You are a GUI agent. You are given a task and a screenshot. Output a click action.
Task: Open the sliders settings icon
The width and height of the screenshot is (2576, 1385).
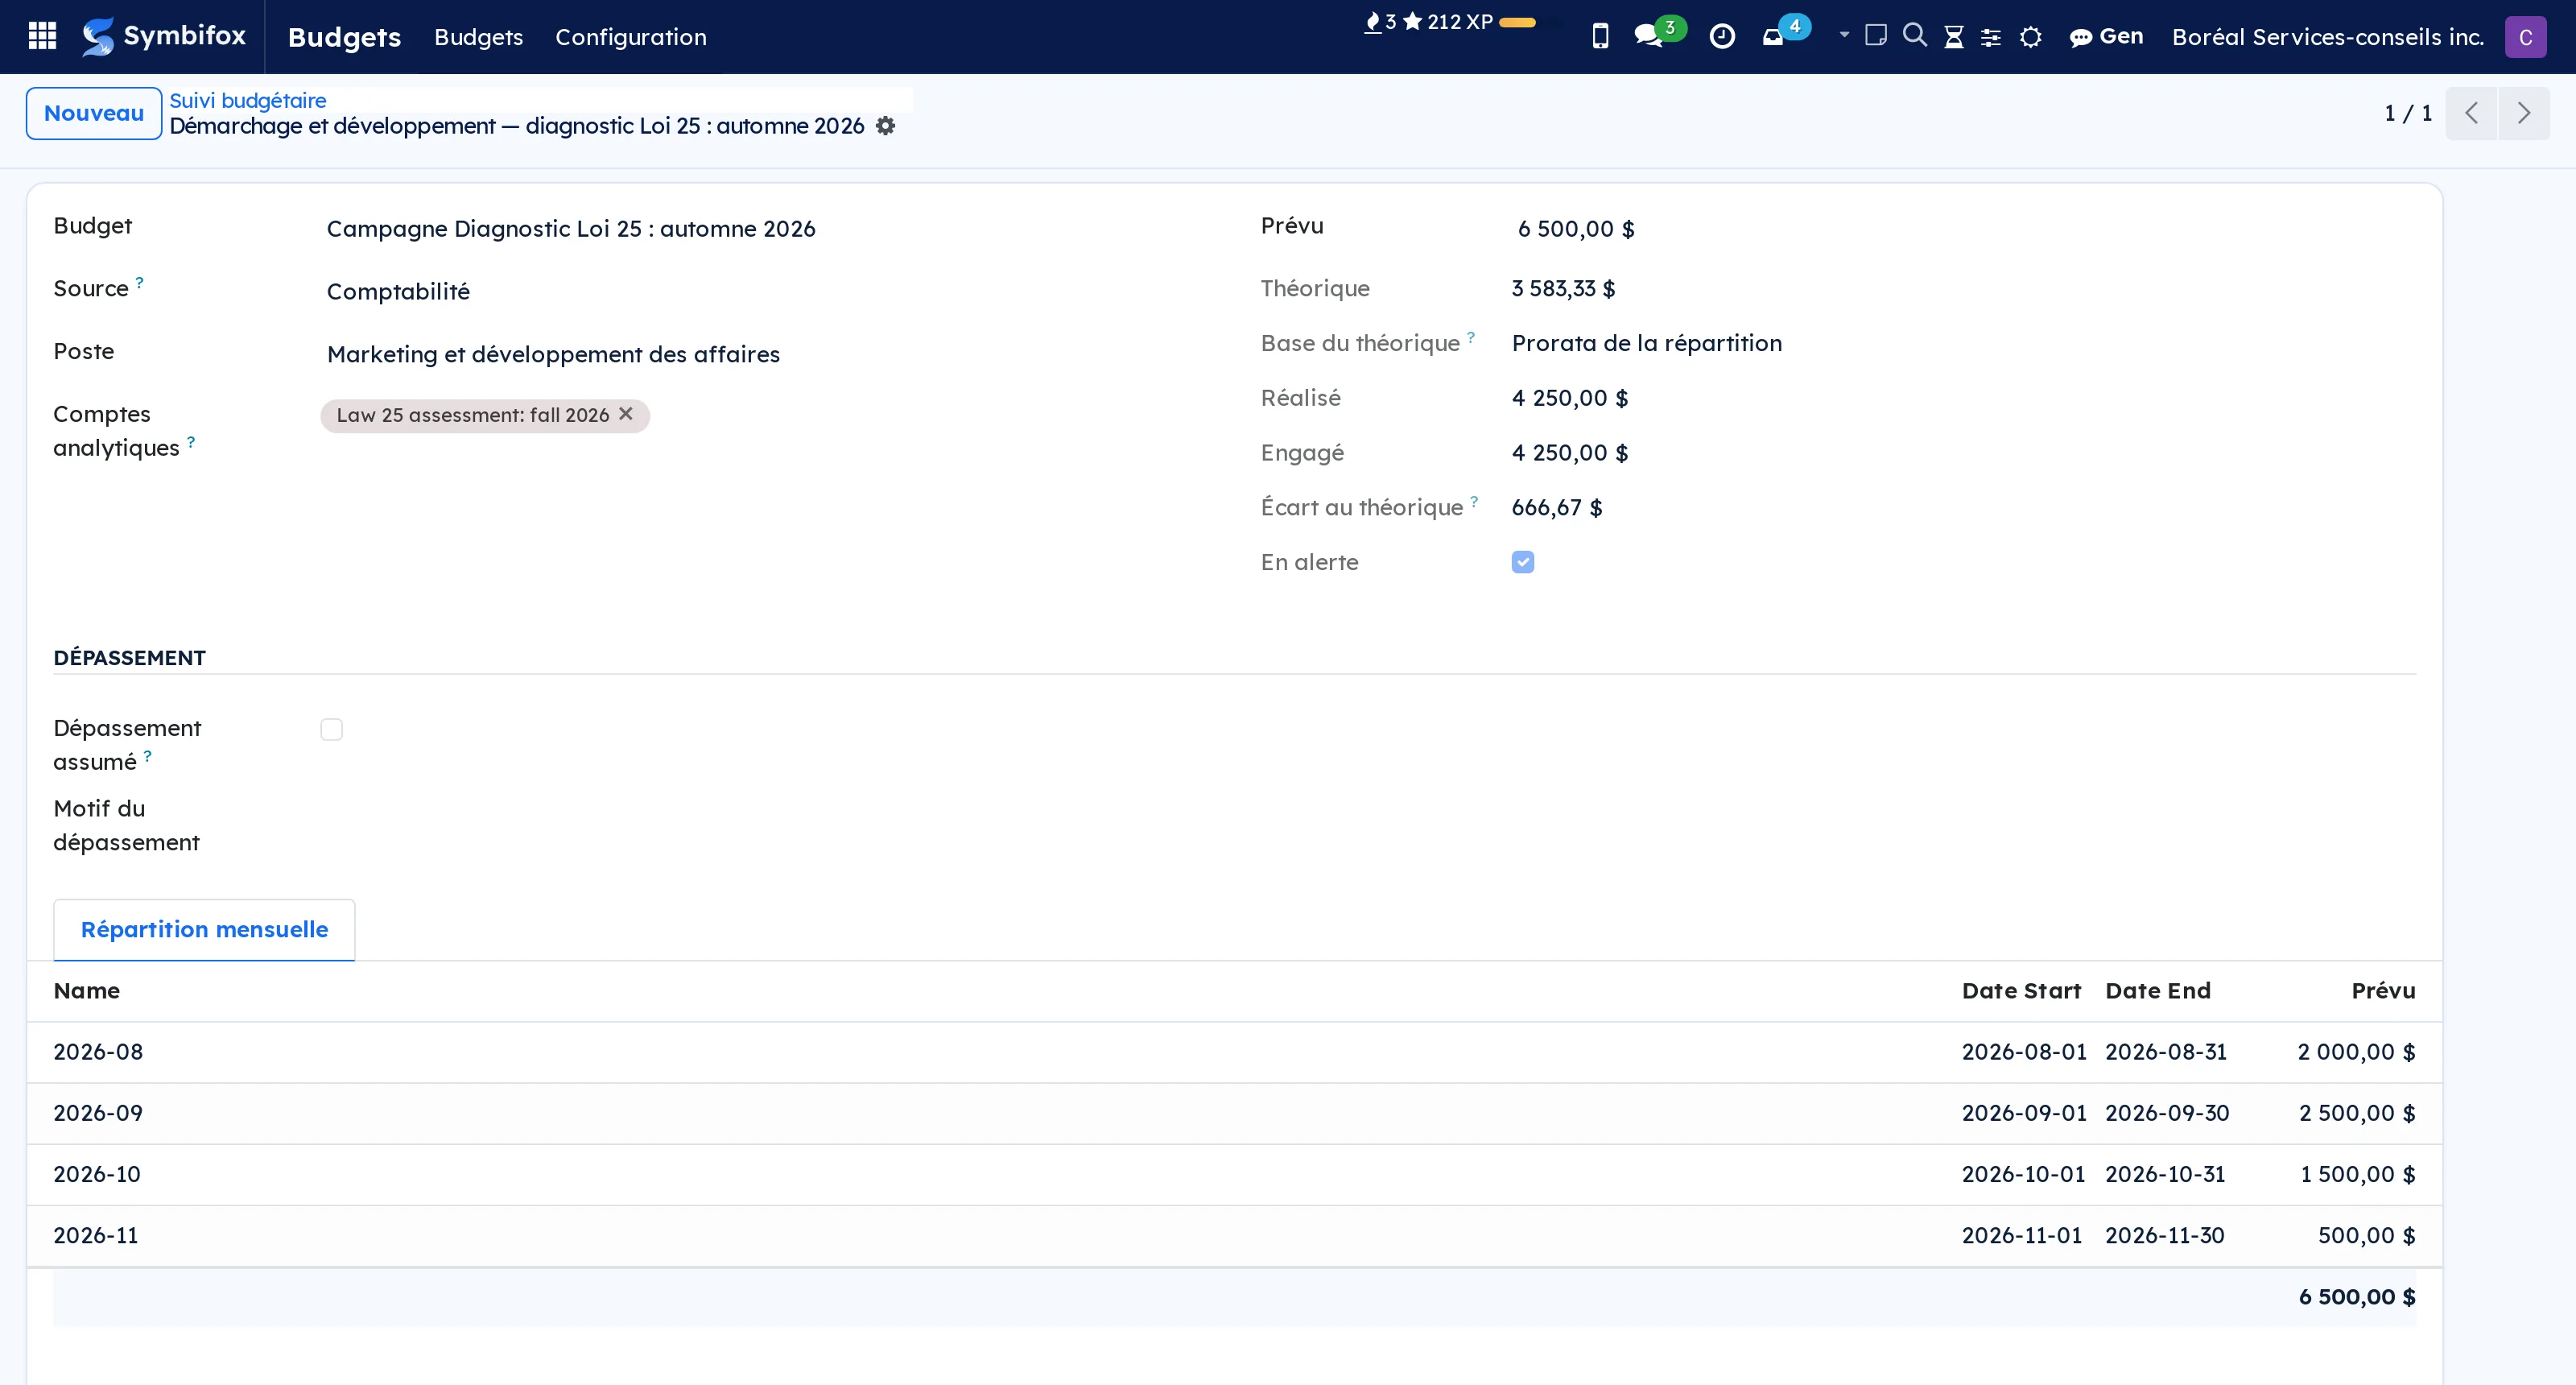[1991, 37]
